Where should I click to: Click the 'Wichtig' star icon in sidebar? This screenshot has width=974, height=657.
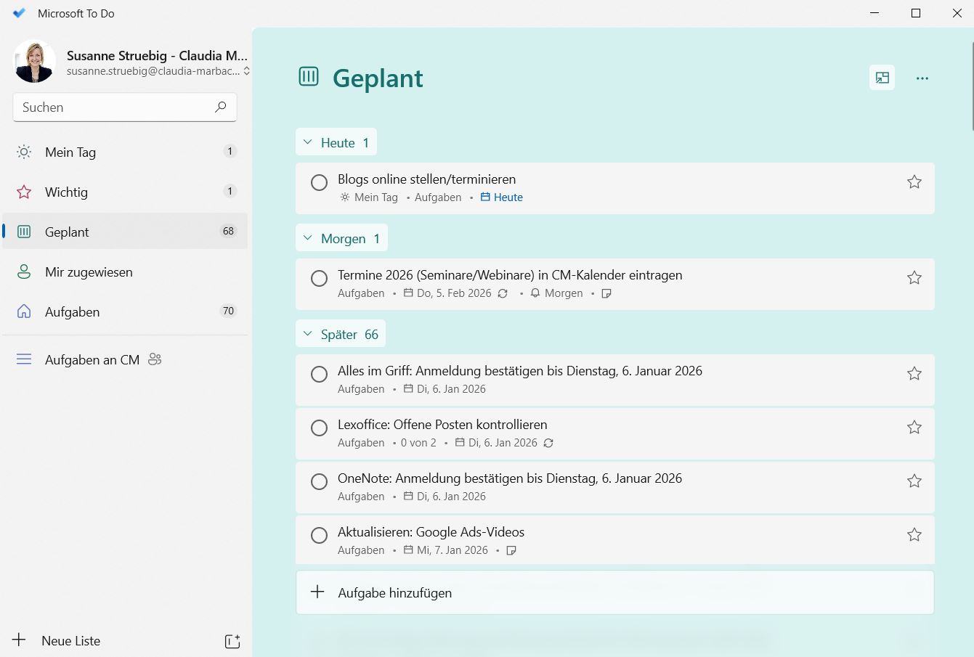(x=24, y=192)
